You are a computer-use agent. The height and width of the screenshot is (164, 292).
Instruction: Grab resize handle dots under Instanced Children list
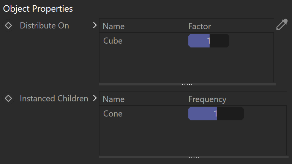point(194,157)
